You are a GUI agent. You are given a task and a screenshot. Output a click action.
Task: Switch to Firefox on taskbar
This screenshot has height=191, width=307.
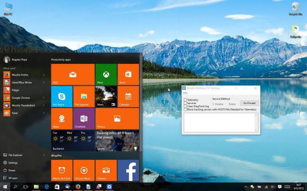[78, 187]
